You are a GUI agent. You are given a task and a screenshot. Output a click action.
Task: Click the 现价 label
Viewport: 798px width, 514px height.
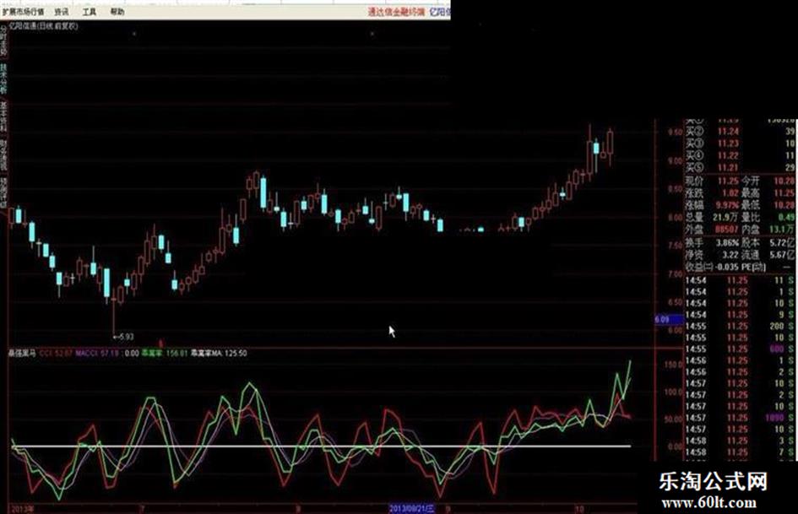694,181
